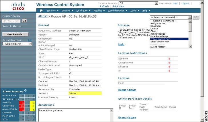Open the Saved Searches Select Search dropdown
Screen dimensions: 208x122
tap(17, 44)
